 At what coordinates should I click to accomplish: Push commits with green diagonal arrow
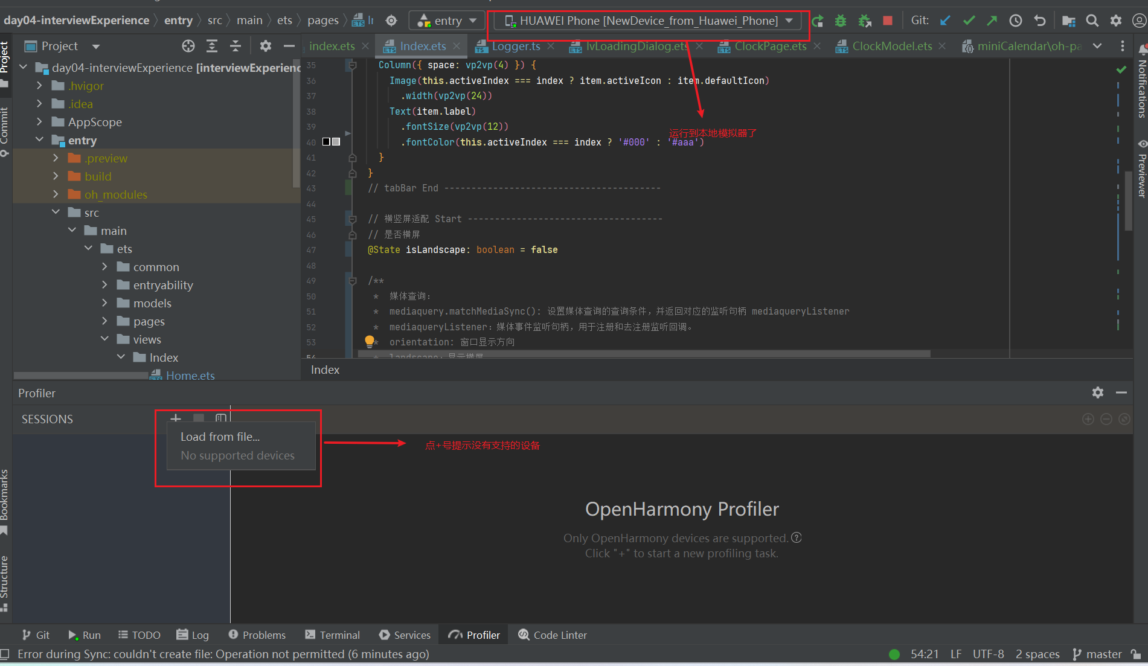pos(992,21)
